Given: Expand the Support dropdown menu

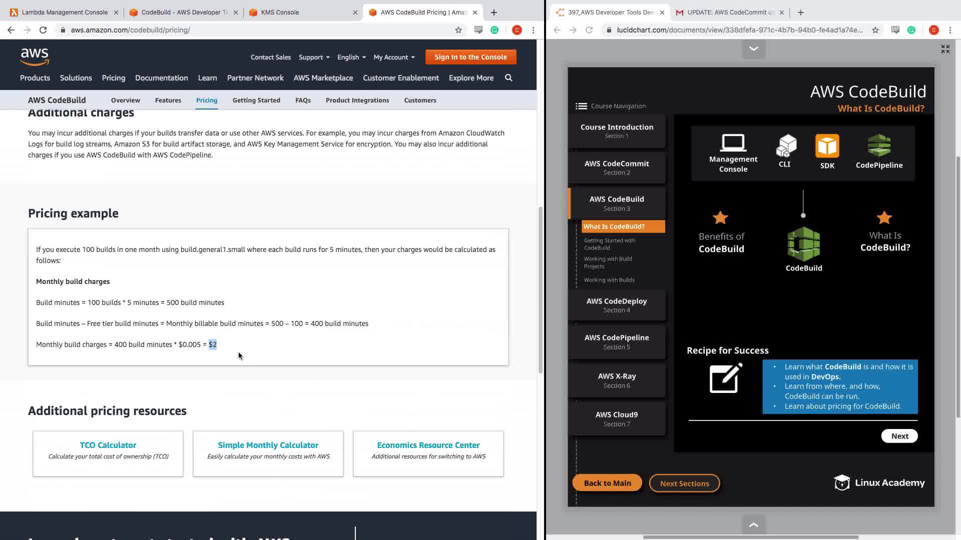Looking at the screenshot, I should (x=314, y=57).
